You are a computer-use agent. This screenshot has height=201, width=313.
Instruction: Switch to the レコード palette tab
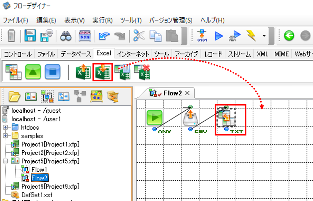pos(213,54)
